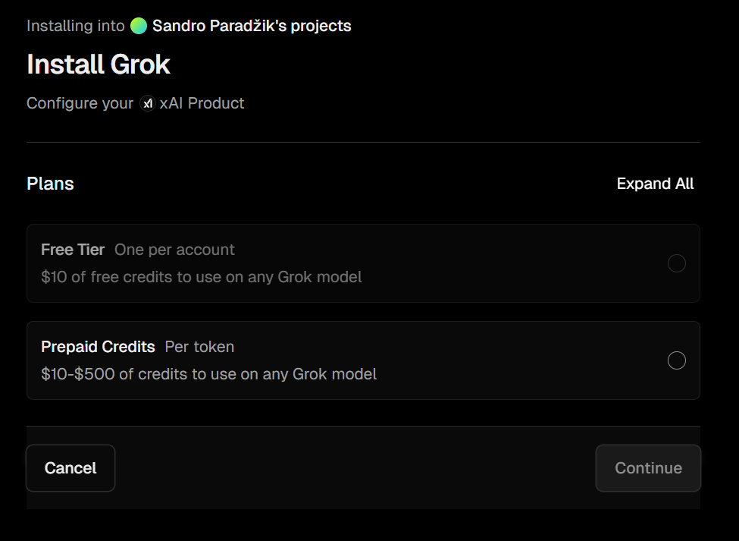This screenshot has width=739, height=541.
Task: Select the Prepaid Credits radio button
Action: (x=676, y=360)
